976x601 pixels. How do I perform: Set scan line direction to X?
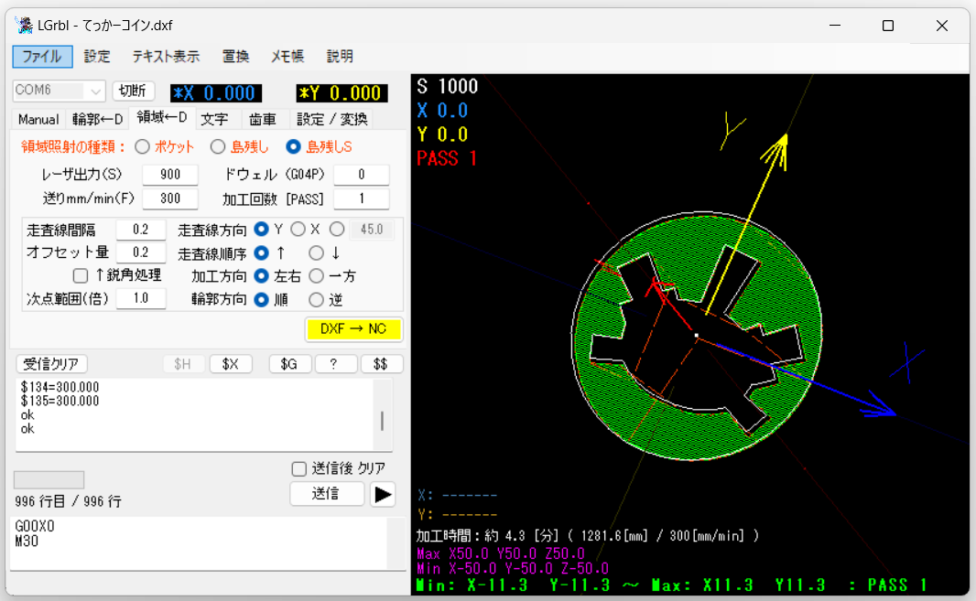(298, 230)
